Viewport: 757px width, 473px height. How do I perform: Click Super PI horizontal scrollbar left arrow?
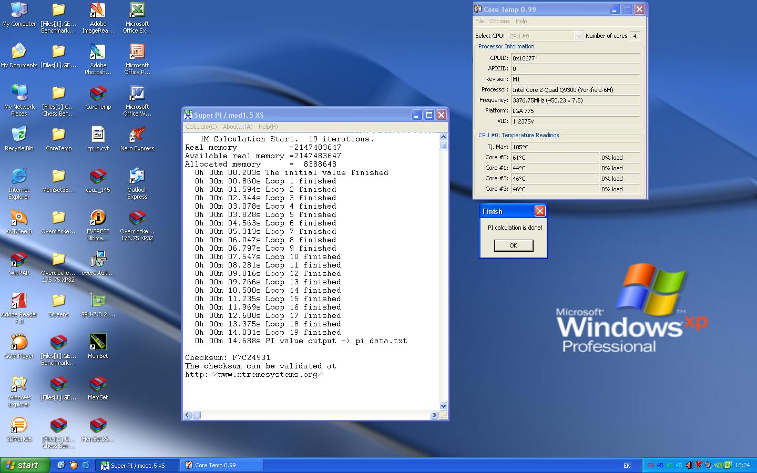tap(187, 415)
